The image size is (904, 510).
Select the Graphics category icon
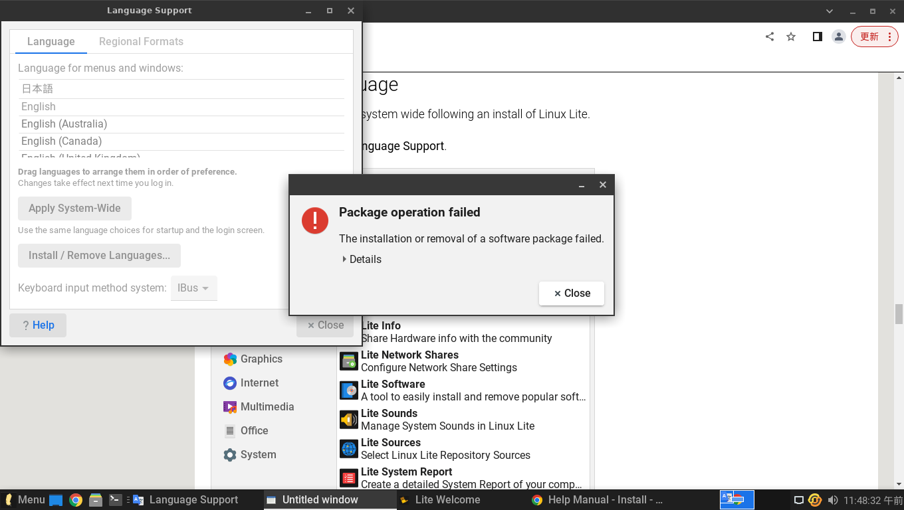(230, 359)
